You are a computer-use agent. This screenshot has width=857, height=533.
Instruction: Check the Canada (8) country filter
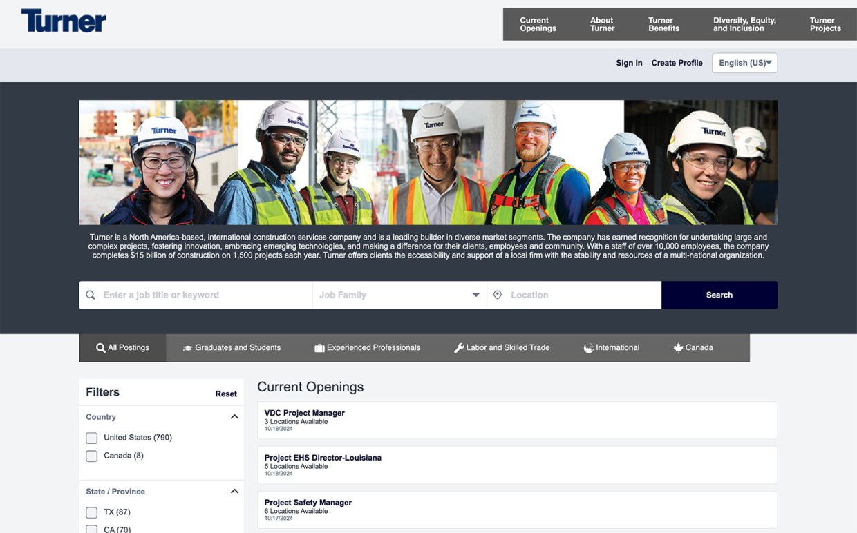(x=92, y=456)
